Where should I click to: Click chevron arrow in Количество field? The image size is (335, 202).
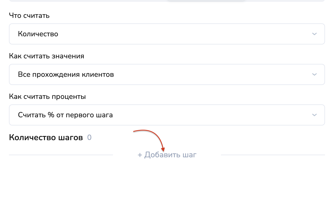tap(314, 34)
